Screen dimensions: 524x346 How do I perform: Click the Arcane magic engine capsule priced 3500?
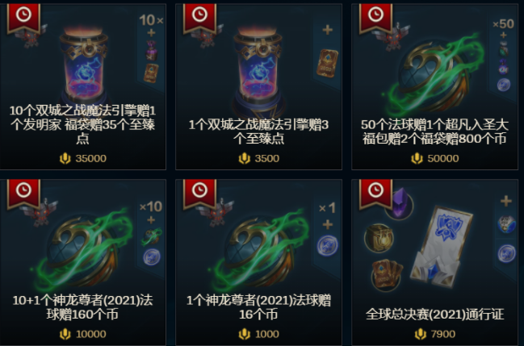(258, 70)
